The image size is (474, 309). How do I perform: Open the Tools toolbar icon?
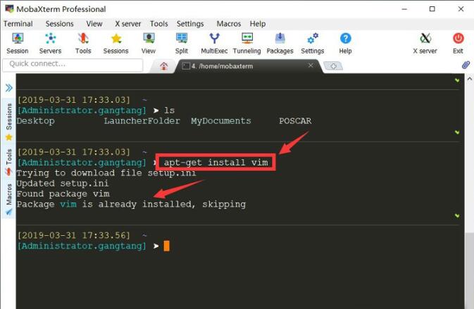[x=83, y=43]
